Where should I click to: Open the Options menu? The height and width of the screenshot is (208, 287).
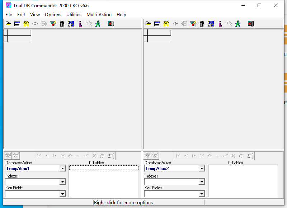[53, 15]
